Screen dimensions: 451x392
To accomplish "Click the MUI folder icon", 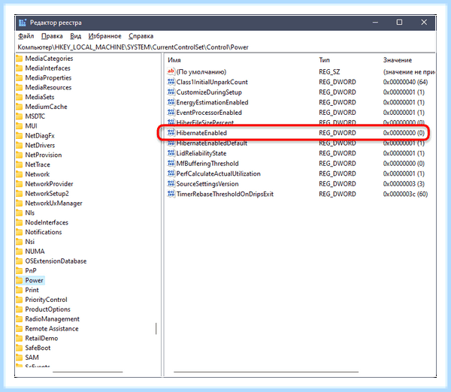I will (20, 126).
